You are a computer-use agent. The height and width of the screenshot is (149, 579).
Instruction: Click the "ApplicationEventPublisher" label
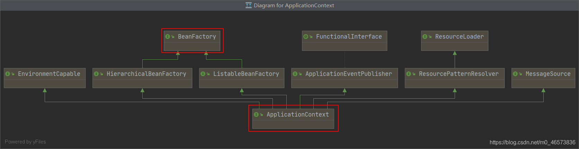349,74
